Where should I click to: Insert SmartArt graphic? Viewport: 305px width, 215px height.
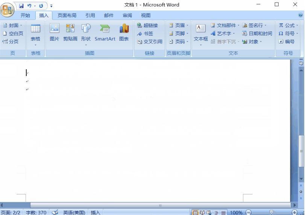[105, 33]
